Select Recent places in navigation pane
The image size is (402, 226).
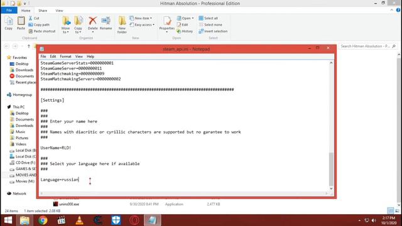(23, 82)
